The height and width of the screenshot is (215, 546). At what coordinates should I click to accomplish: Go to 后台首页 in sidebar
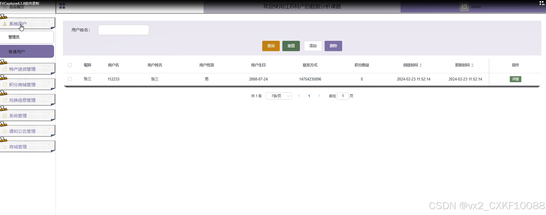point(16,7)
